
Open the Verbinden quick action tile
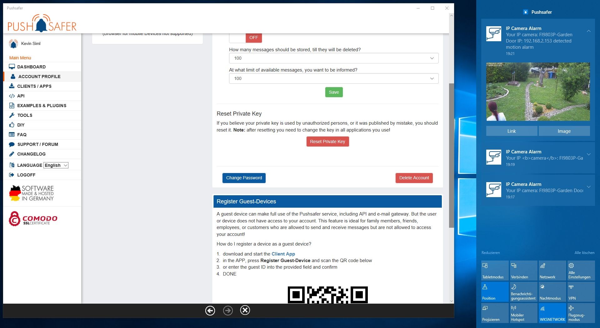523,271
